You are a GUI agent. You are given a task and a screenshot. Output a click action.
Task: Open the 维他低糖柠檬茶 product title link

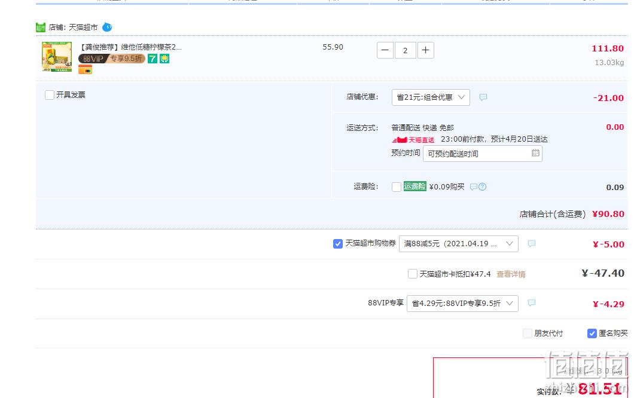(130, 47)
